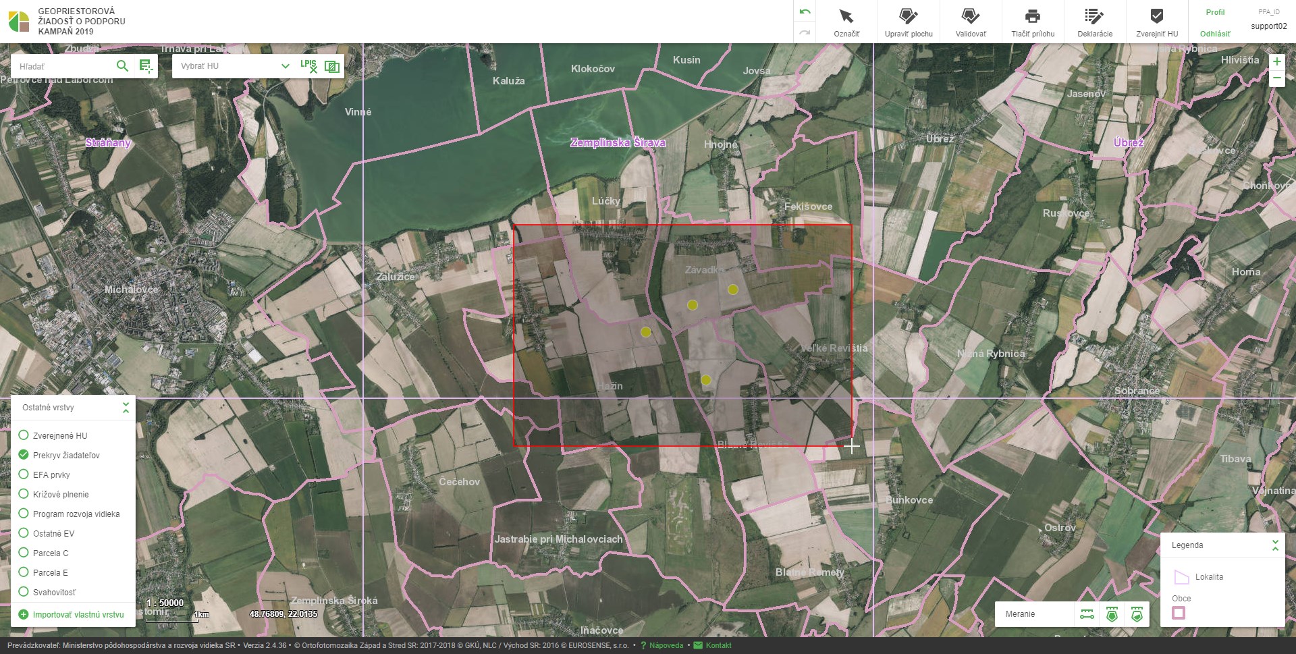Click the undo arrow icon
The width and height of the screenshot is (1296, 654).
[805, 11]
